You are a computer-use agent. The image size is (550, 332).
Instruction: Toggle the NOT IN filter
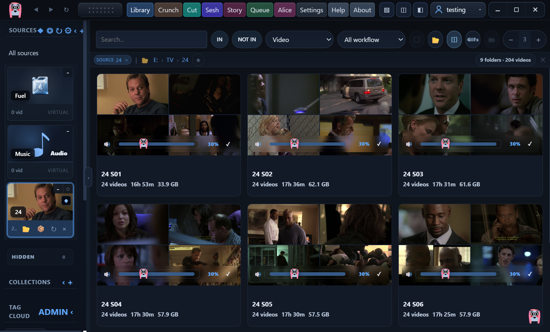(247, 39)
